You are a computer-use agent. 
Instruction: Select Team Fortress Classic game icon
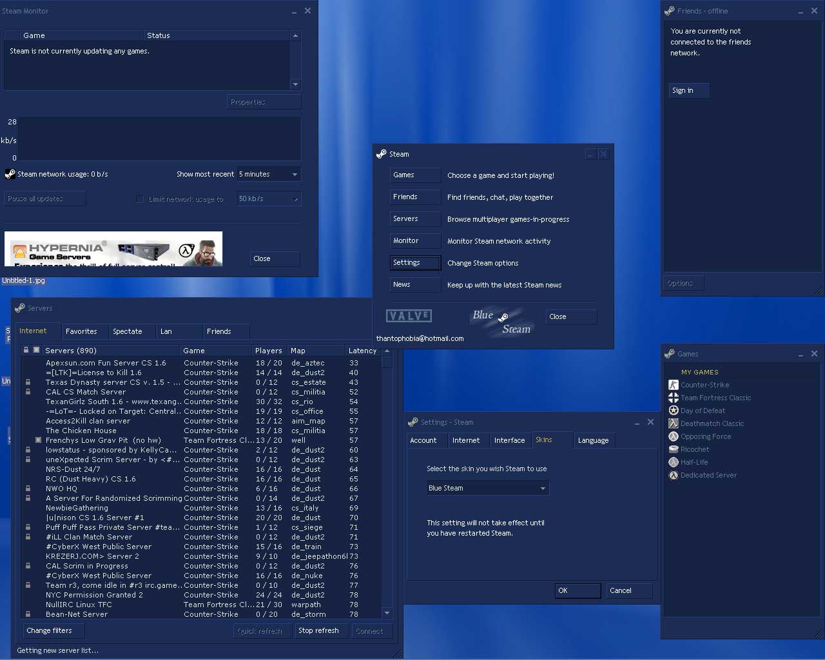[674, 398]
